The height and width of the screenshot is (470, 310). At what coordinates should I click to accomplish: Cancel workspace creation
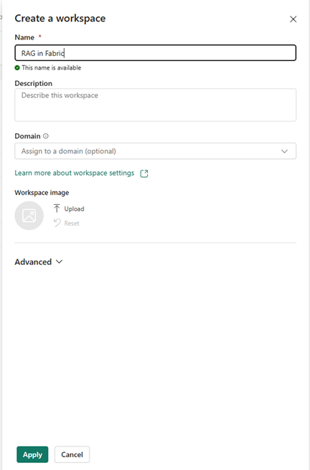click(x=72, y=454)
